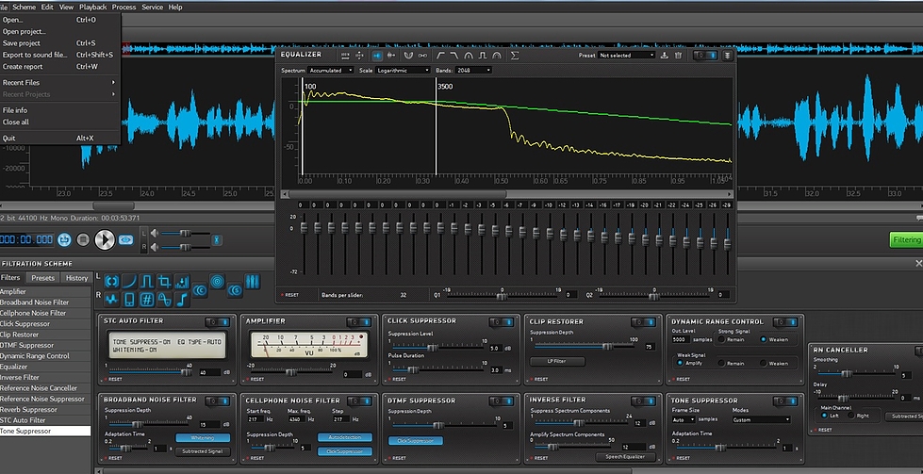Viewport: 923px width, 474px height.
Task: Toggle the Equalizer power switch
Action: (706, 56)
